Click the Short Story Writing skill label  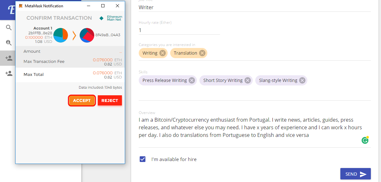[x=223, y=80]
